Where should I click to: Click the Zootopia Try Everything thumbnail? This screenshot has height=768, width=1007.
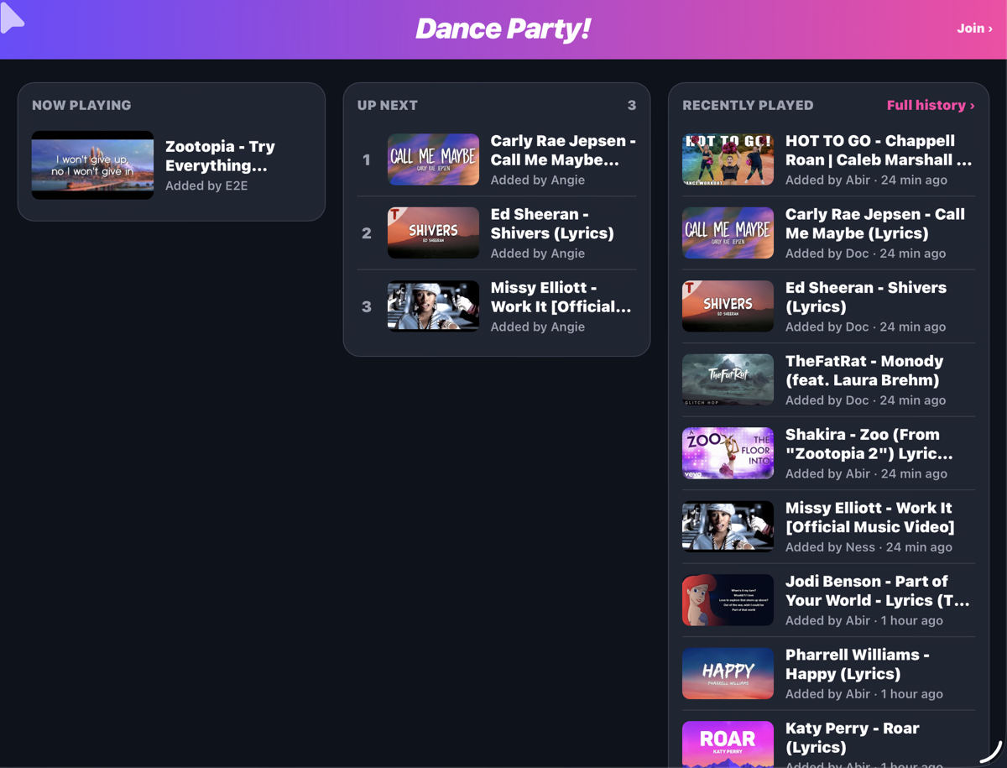93,165
